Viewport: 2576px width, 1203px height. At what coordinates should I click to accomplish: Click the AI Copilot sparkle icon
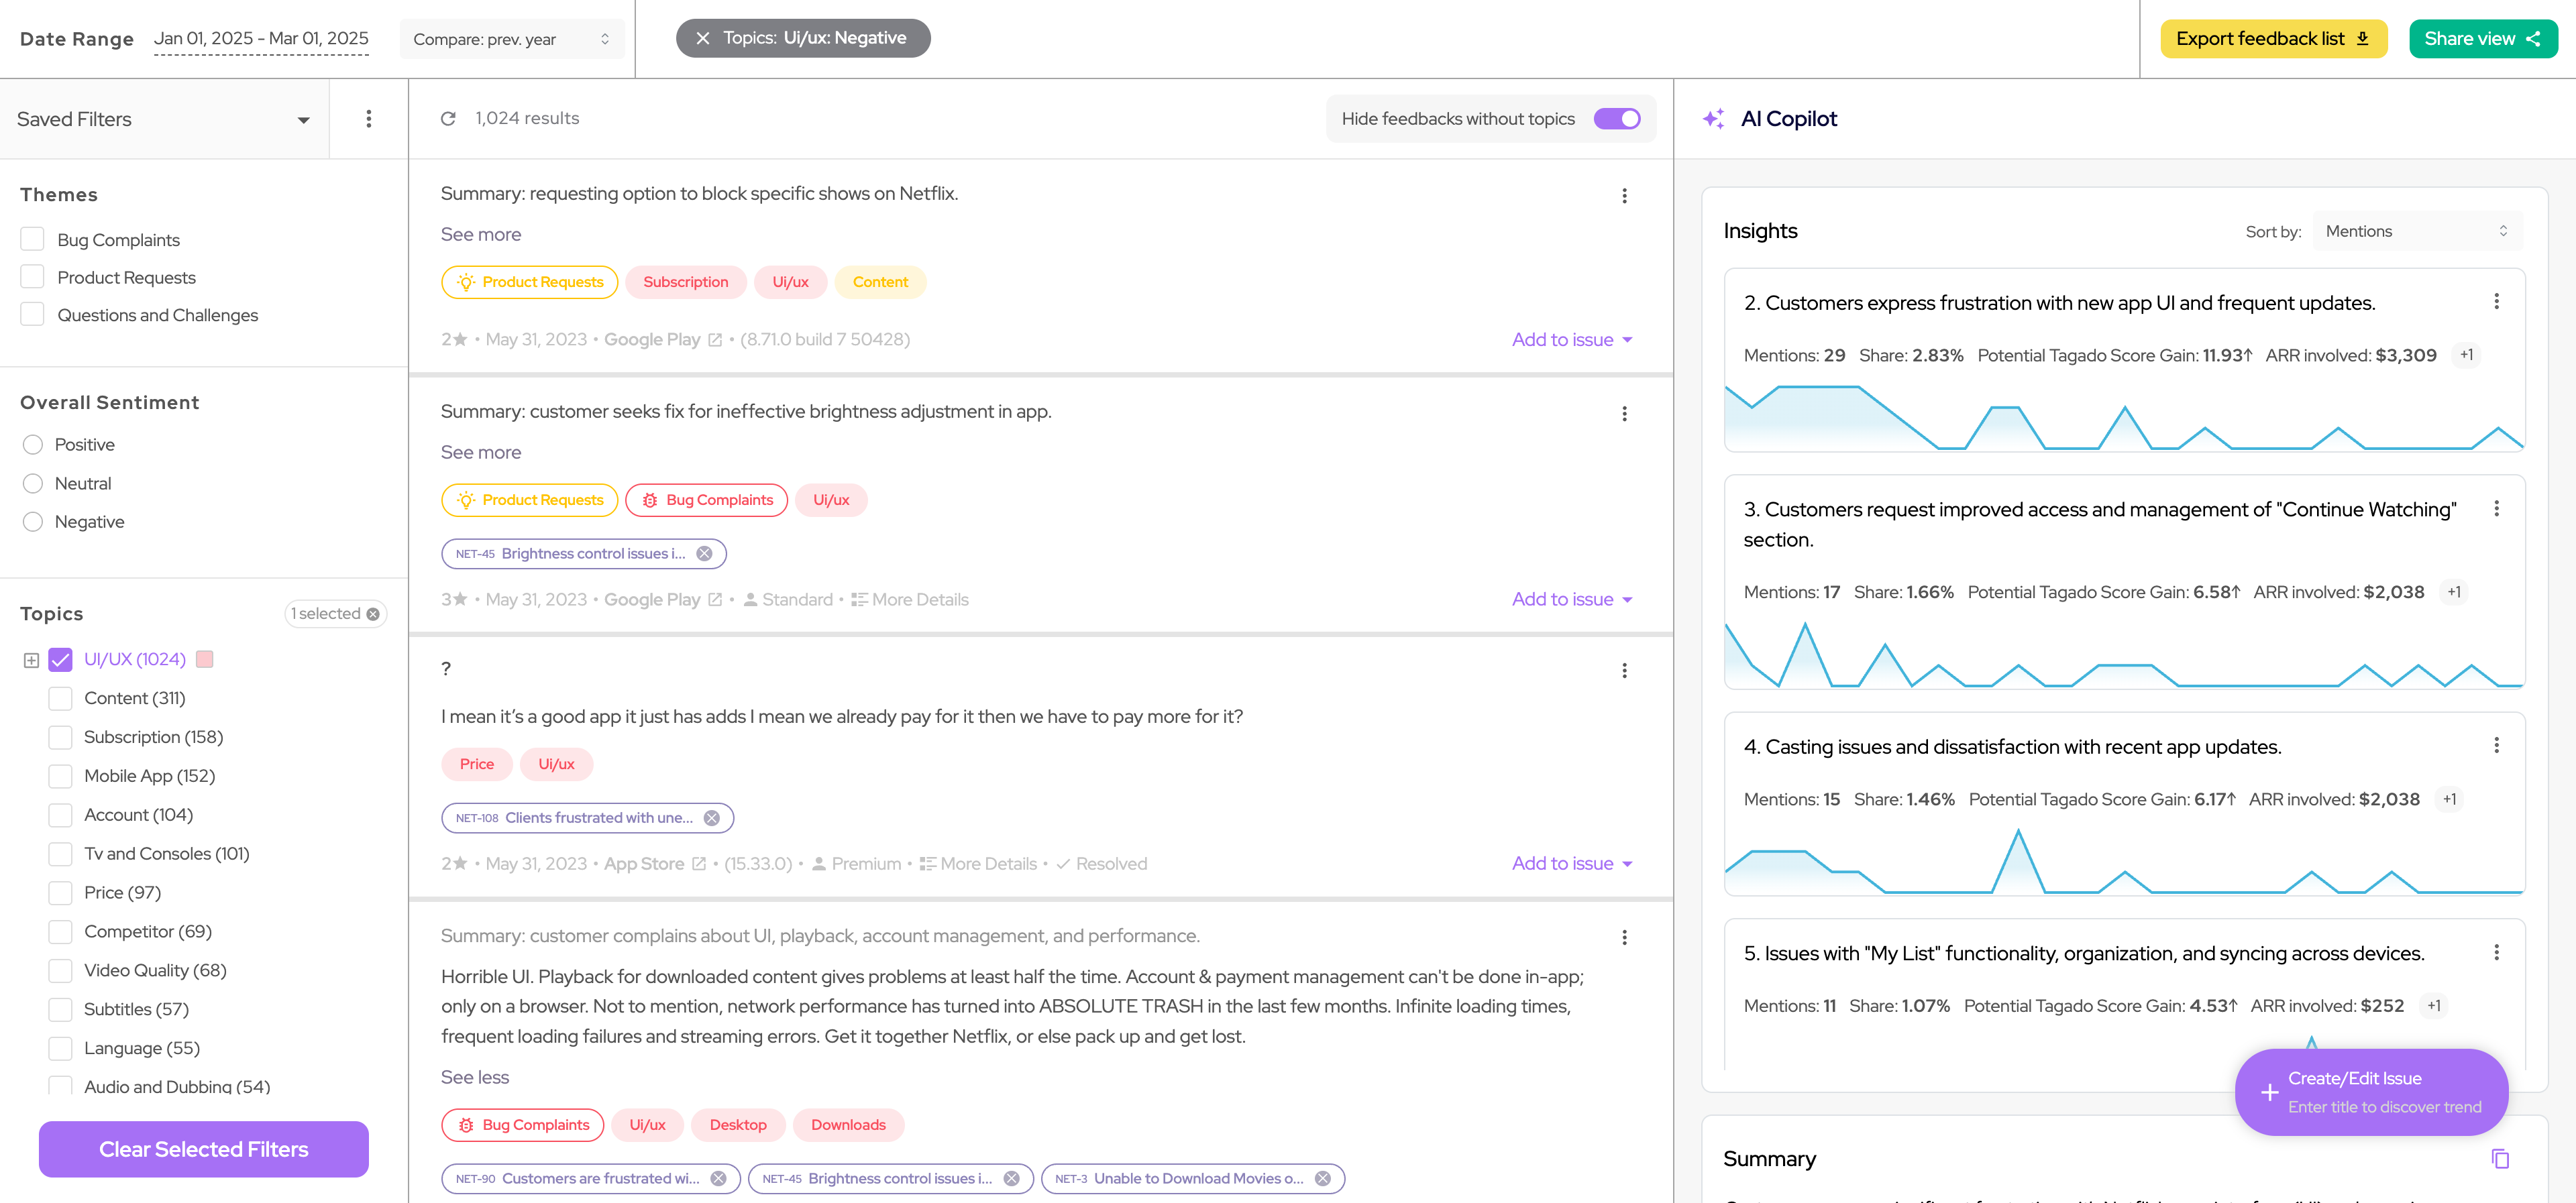click(x=1713, y=119)
